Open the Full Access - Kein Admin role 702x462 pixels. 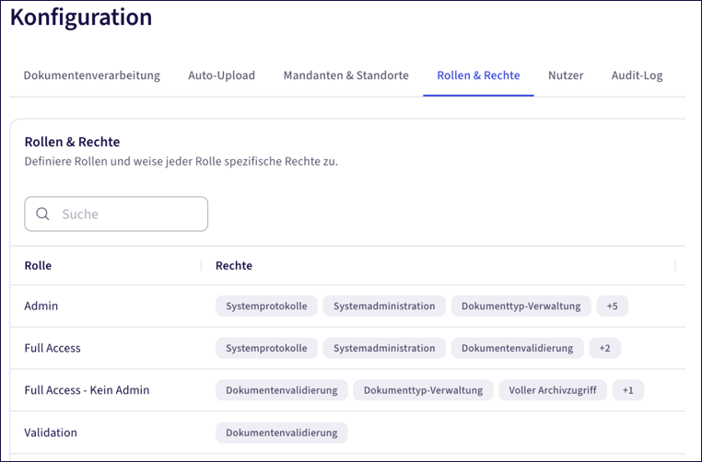(x=347, y=390)
